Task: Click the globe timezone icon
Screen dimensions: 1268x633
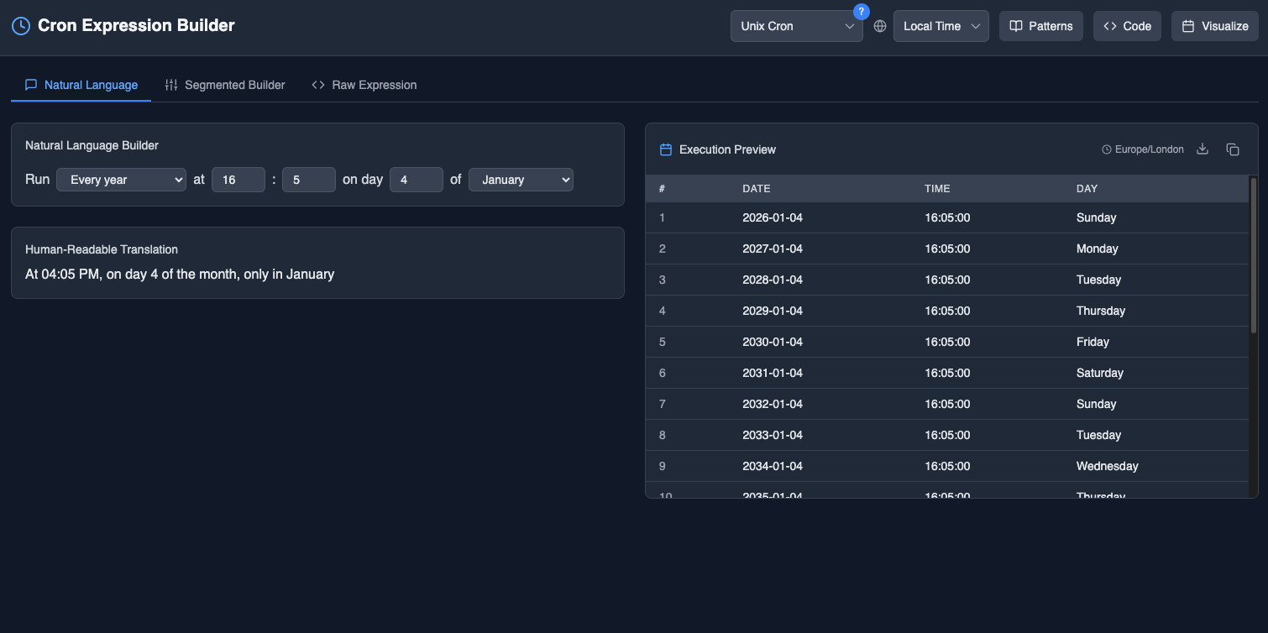Action: [x=880, y=26]
